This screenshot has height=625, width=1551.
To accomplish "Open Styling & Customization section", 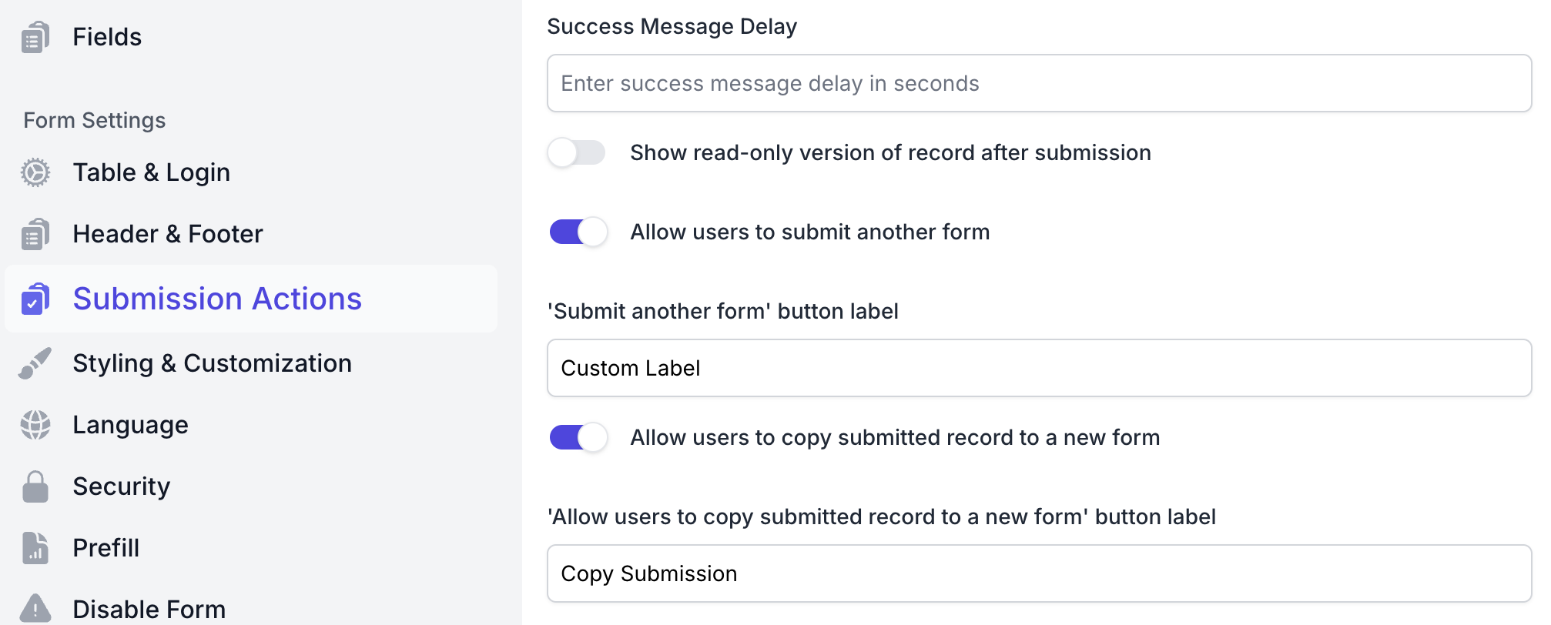I will click(x=212, y=363).
